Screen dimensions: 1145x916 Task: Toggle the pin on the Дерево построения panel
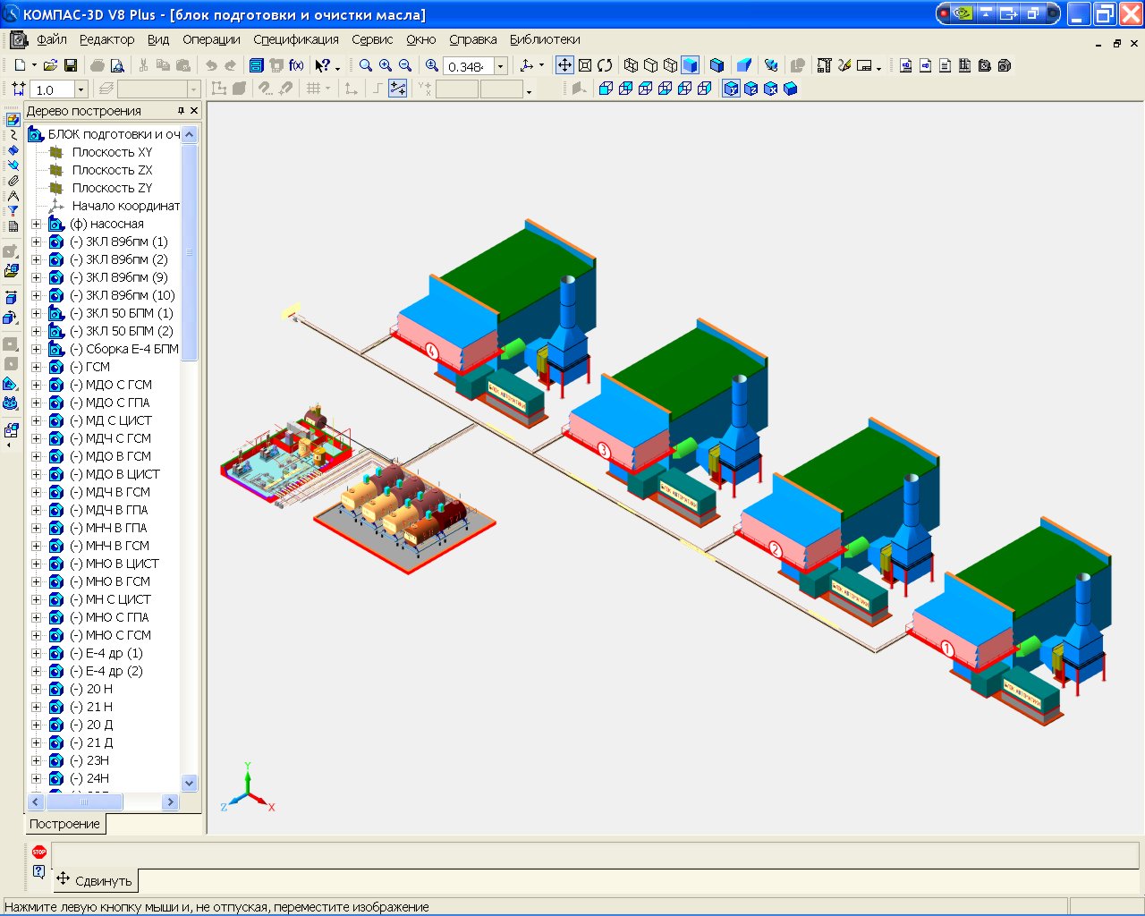[x=181, y=111]
